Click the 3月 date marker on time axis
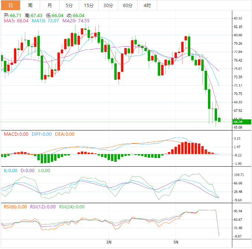 (x=176, y=243)
